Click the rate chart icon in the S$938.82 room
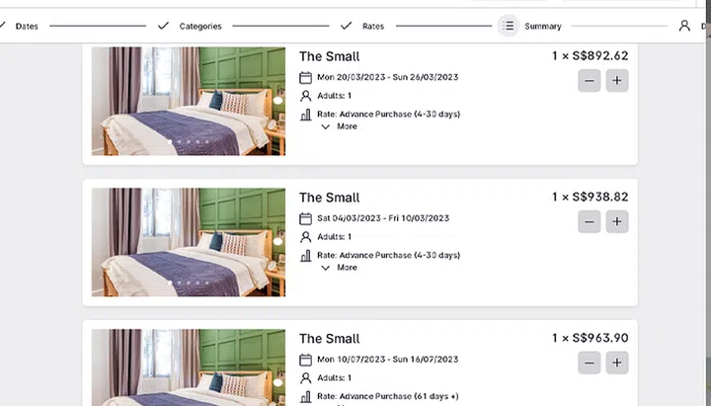The height and width of the screenshot is (406, 711). 305,256
